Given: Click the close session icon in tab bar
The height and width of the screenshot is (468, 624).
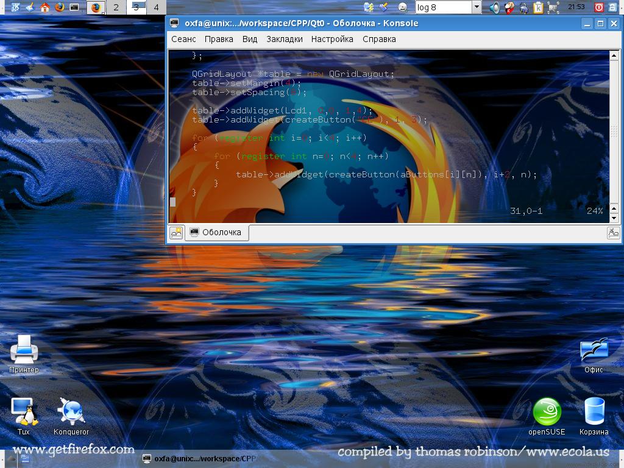Looking at the screenshot, I should pos(613,232).
